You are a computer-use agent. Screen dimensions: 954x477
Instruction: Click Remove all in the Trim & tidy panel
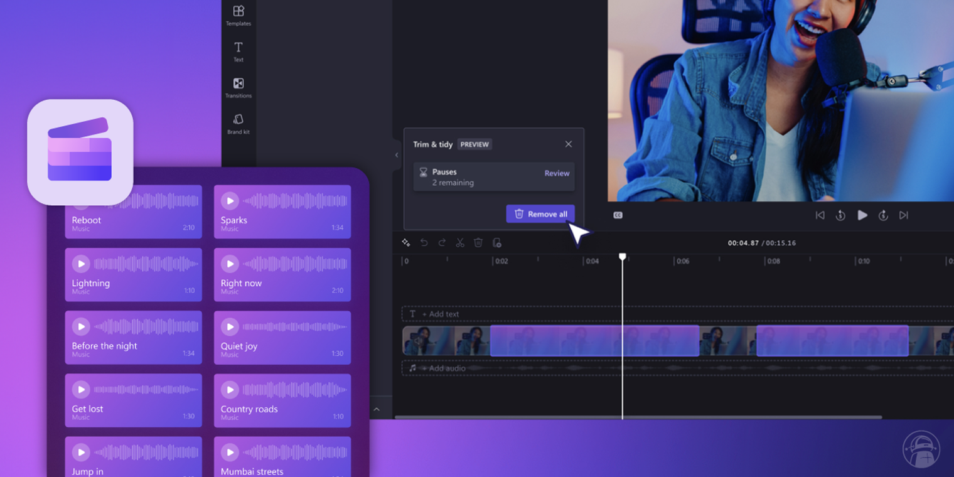coord(540,213)
